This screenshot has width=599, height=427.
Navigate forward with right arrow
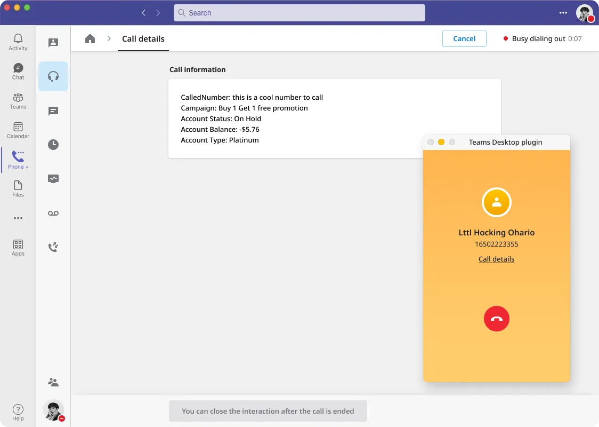tap(158, 13)
